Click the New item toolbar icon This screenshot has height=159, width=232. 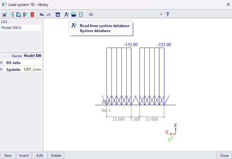(5, 14)
